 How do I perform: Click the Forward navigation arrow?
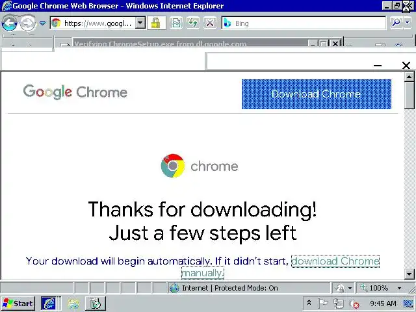click(x=28, y=23)
